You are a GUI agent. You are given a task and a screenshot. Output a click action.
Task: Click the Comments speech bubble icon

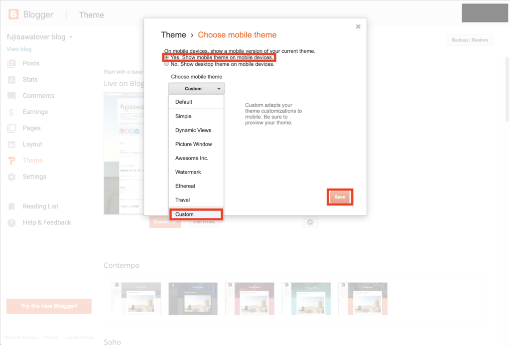pyautogui.click(x=12, y=96)
